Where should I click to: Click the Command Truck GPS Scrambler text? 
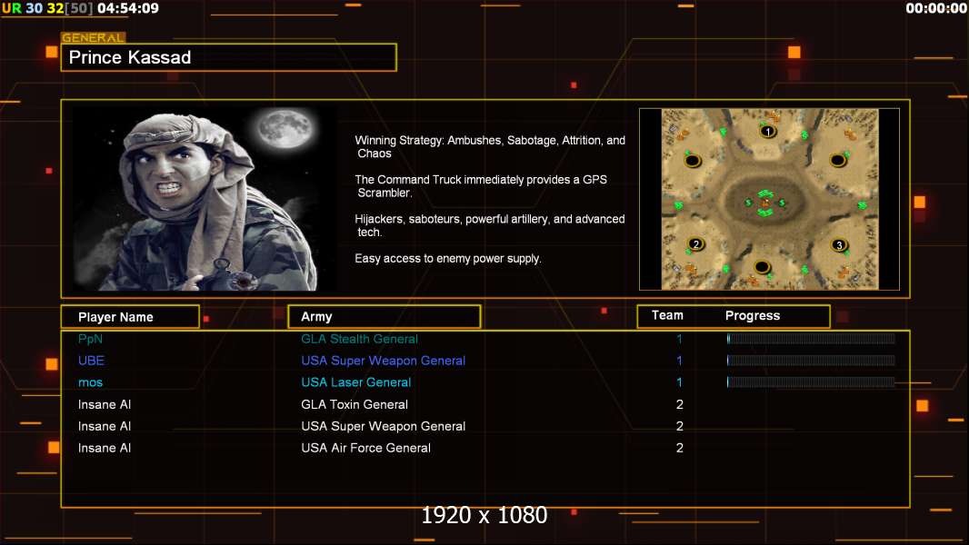(481, 186)
